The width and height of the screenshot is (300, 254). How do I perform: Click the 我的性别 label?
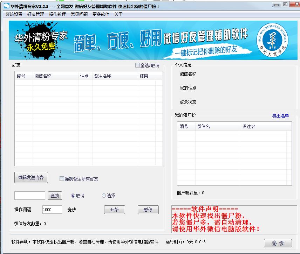point(188,88)
